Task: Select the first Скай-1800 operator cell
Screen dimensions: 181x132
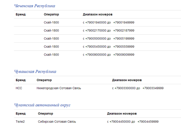Action: (51, 22)
